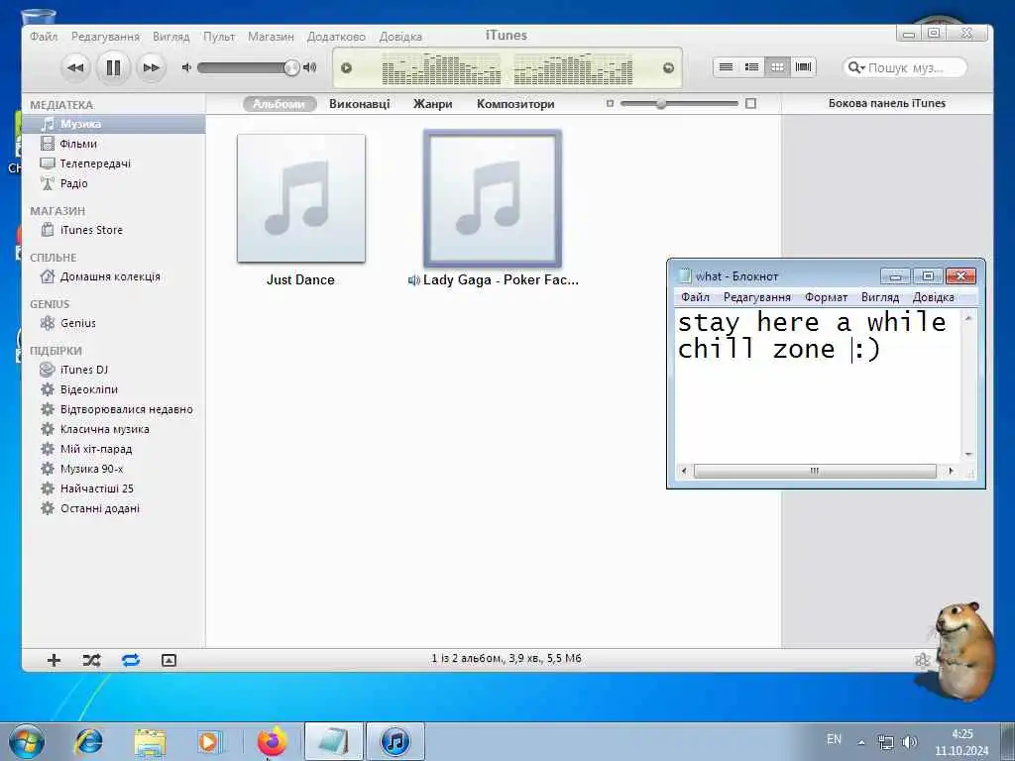Open the iTunes Файл menu
Viewport: 1015px width, 761px height.
(x=44, y=37)
